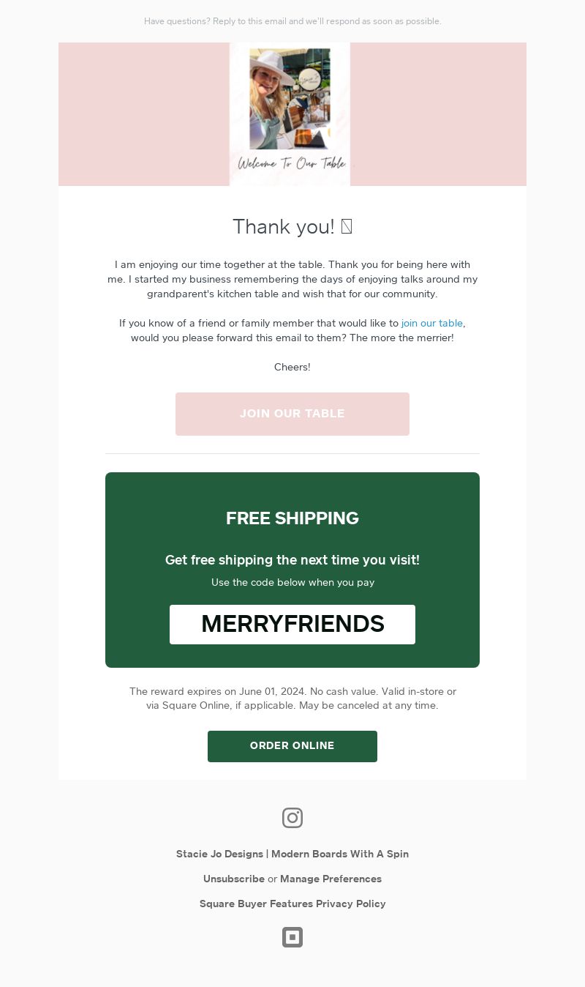Image resolution: width=585 pixels, height=987 pixels.
Task: Click "Use the code below" instruction text
Action: click(292, 583)
